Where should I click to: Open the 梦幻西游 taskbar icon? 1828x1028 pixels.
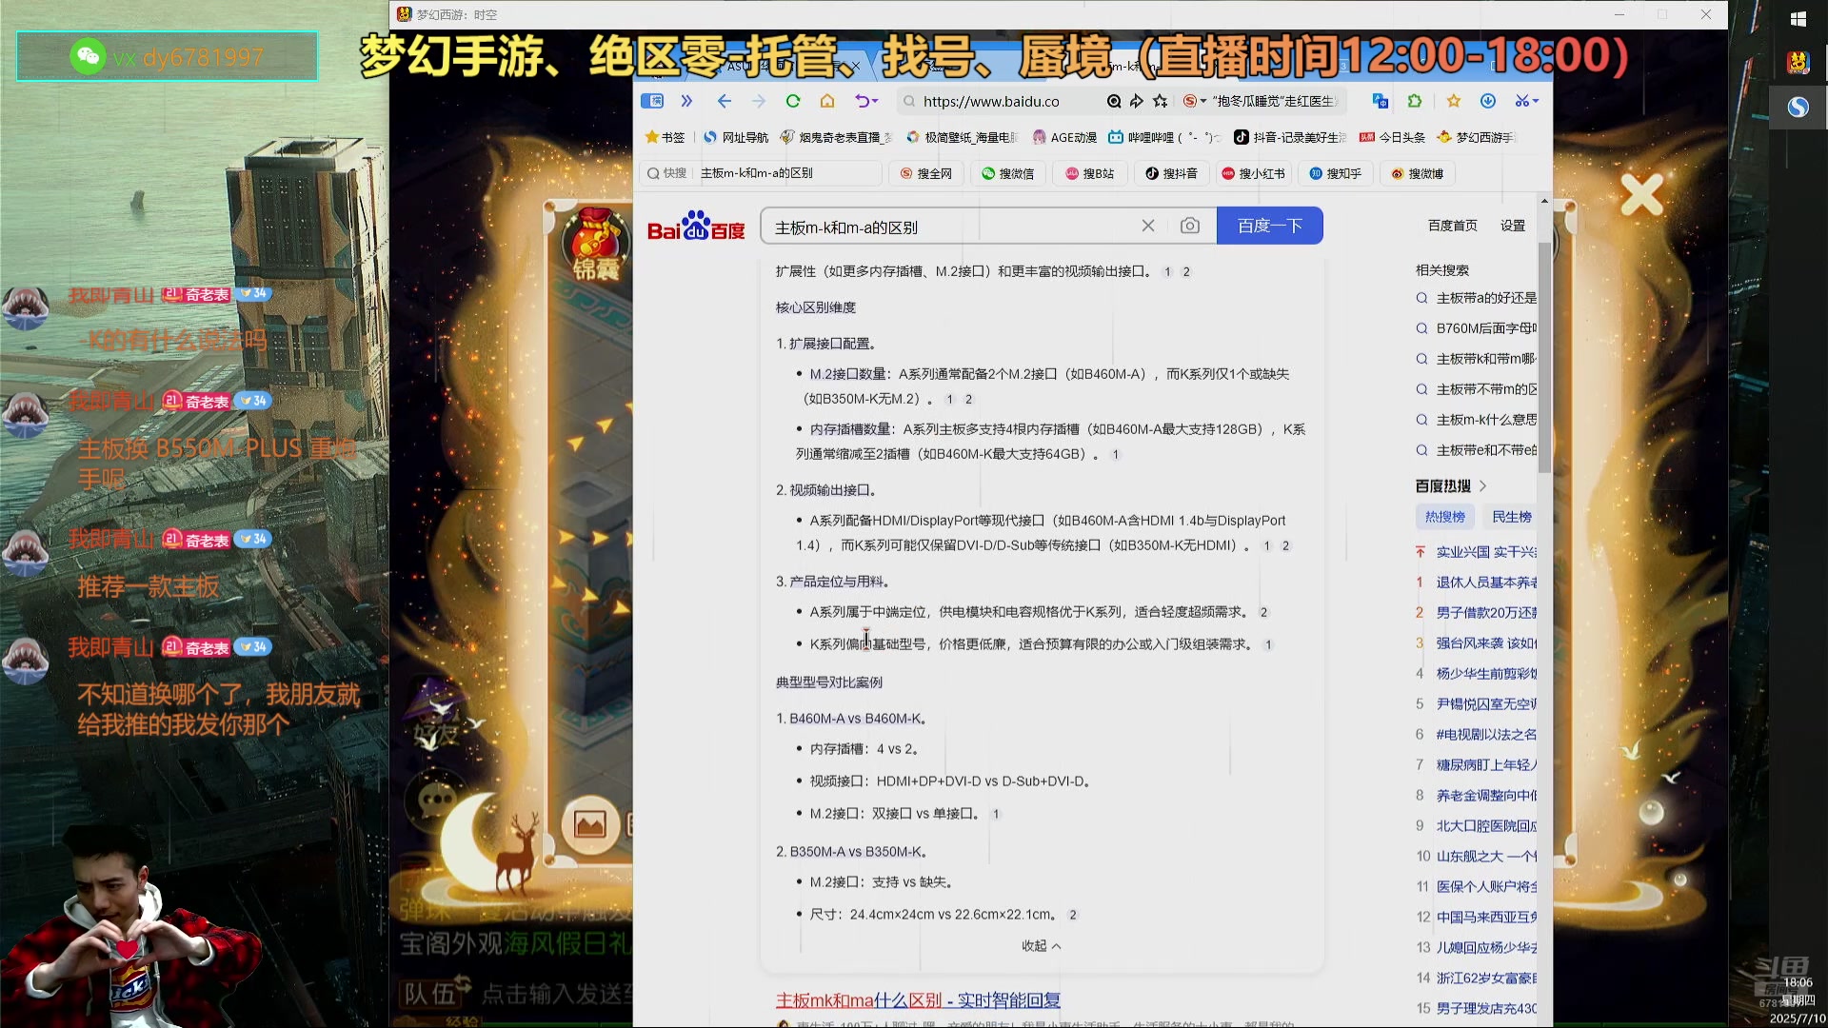pos(1798,62)
